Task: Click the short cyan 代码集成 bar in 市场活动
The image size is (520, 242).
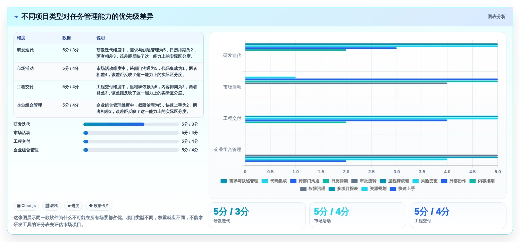Action: click(x=270, y=77)
